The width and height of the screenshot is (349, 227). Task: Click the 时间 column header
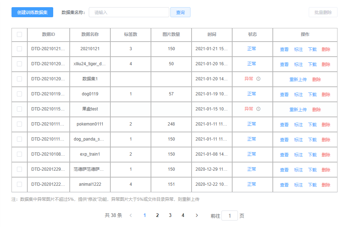click(x=212, y=34)
